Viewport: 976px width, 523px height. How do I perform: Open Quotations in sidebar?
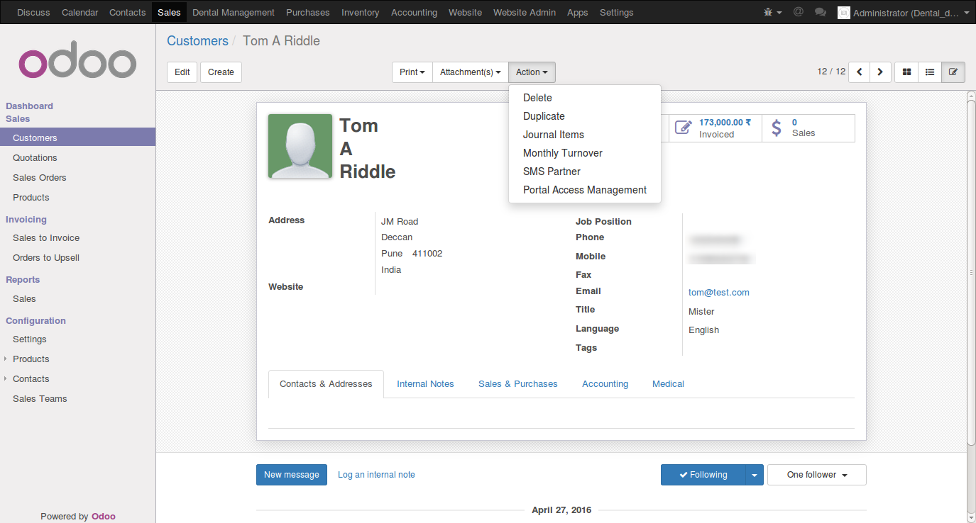coord(77,158)
